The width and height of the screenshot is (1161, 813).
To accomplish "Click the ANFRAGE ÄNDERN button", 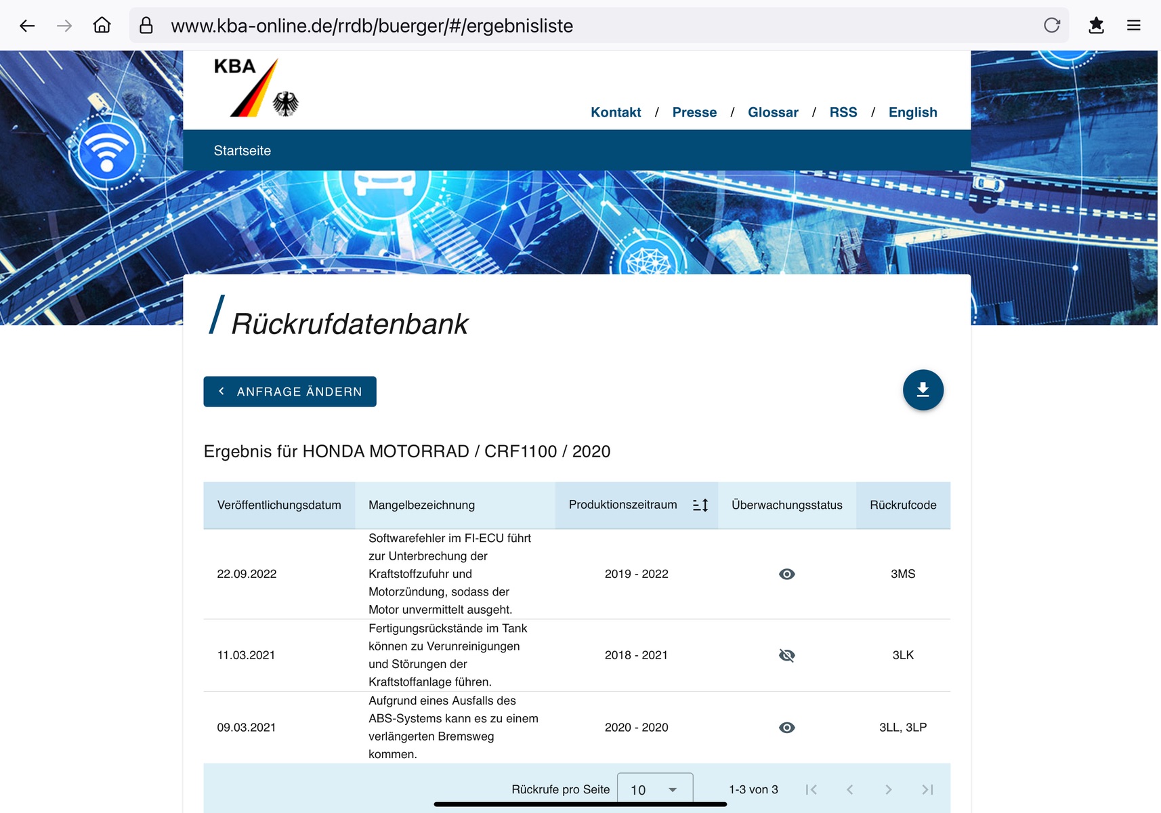I will pos(290,392).
